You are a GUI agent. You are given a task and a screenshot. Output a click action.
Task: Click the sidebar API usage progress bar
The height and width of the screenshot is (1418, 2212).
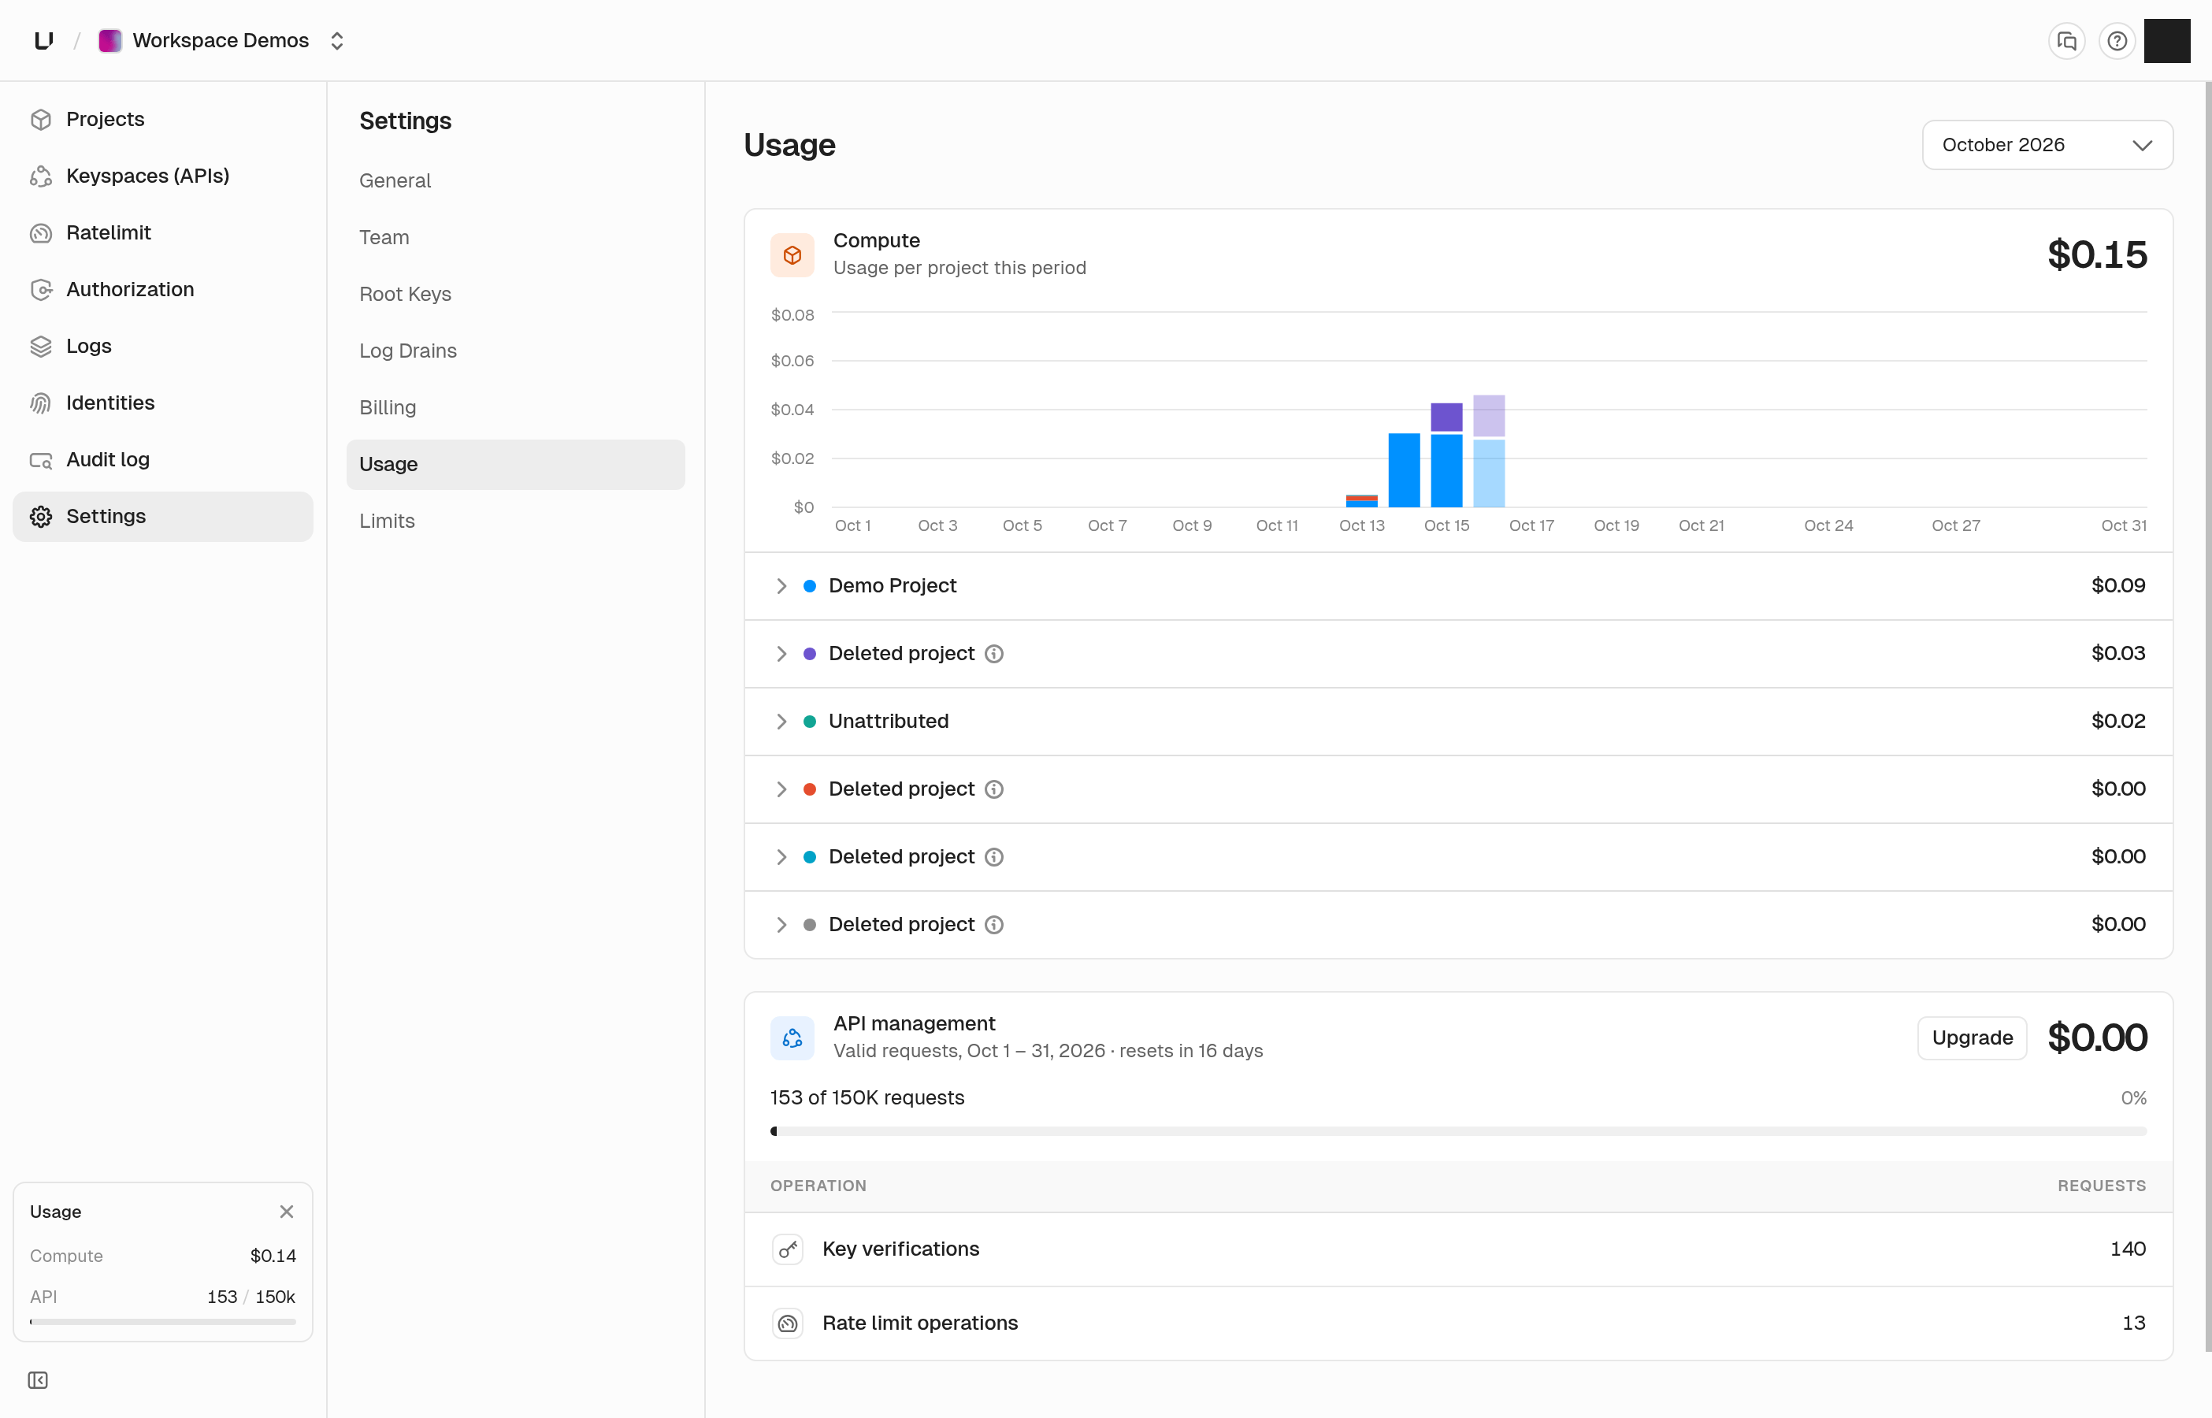[x=163, y=1321]
